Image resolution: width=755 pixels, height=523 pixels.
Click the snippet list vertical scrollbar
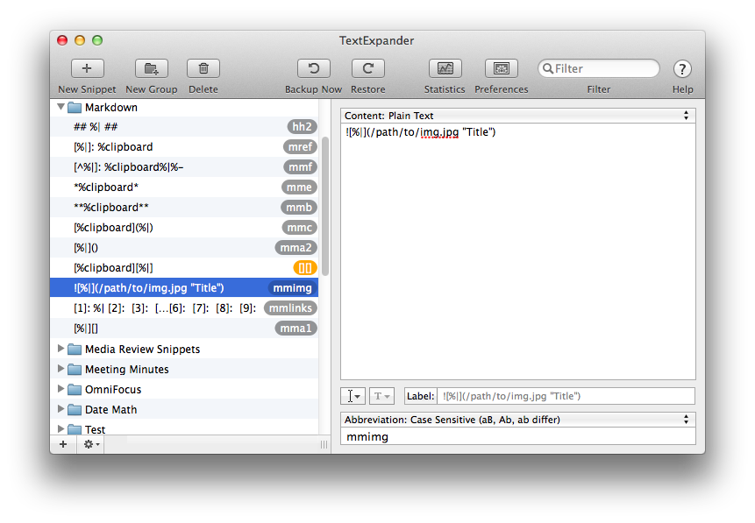(325, 207)
